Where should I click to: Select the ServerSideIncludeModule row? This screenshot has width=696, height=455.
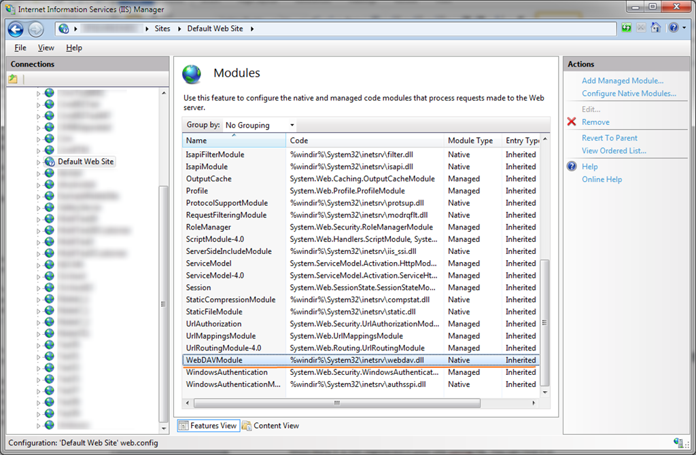coord(362,251)
